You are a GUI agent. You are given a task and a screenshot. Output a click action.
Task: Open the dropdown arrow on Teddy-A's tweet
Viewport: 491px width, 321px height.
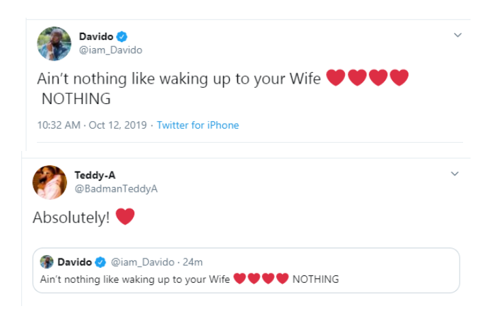coord(455,174)
